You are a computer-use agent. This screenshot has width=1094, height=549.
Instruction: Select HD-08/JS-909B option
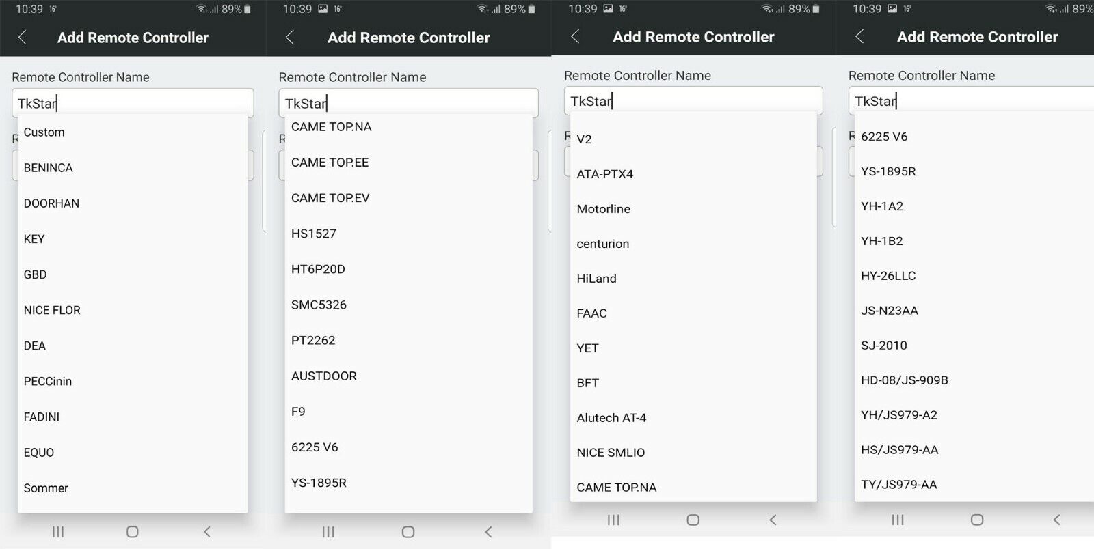pos(974,380)
